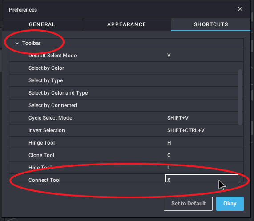
Task: Select the Default Select Mode row
Action: (x=126, y=56)
